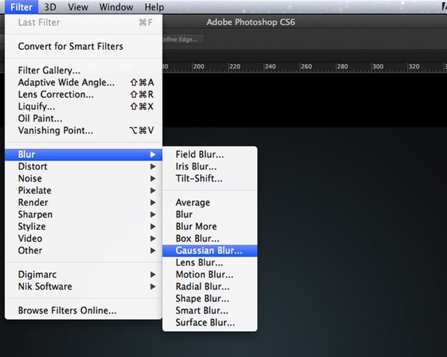Expand the Nik Software submenu
The height and width of the screenshot is (357, 447).
(45, 287)
